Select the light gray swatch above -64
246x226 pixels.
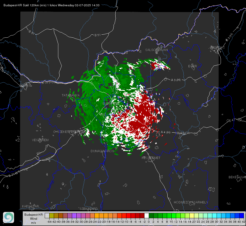(x=47, y=215)
